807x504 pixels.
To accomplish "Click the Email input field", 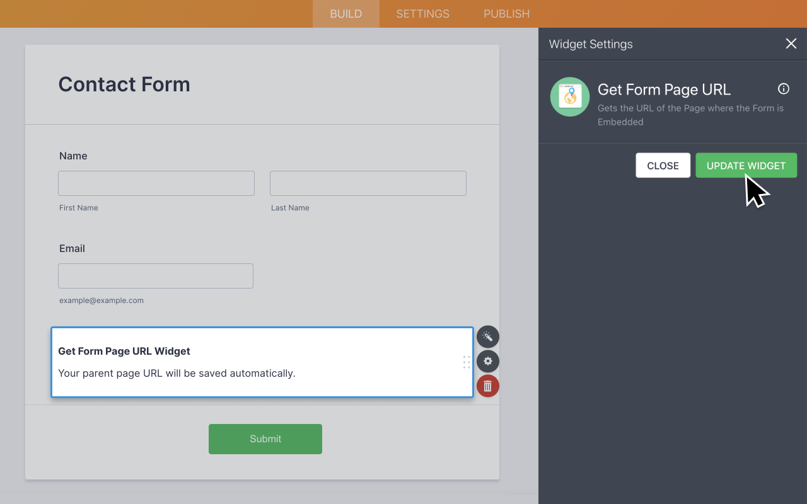I will coord(155,275).
